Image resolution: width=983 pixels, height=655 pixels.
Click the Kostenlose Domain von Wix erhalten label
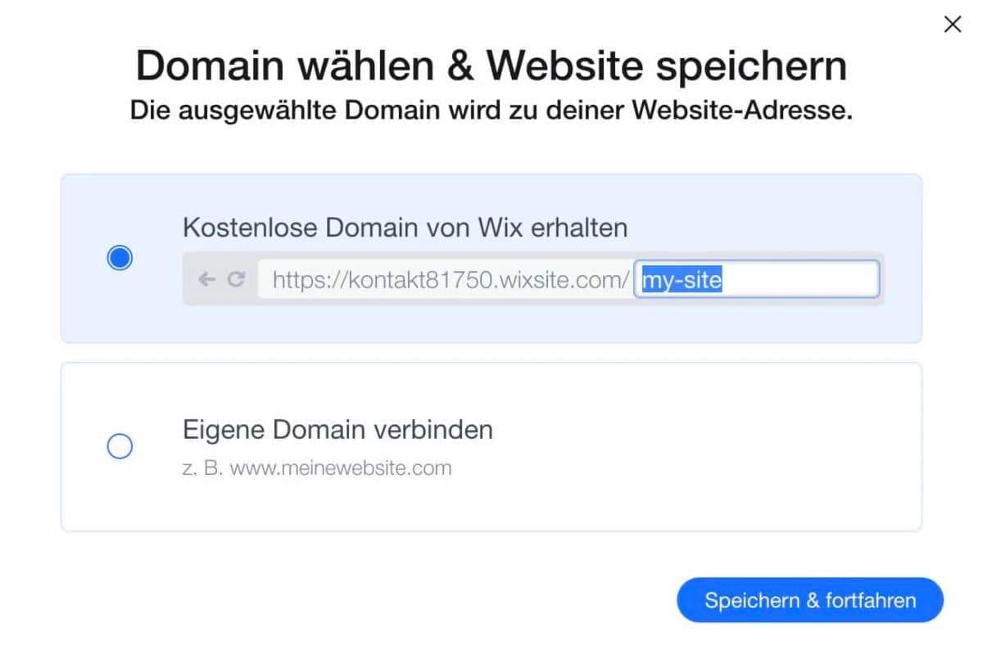[x=405, y=228]
